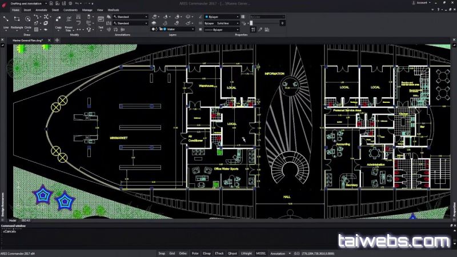Image resolution: width=457 pixels, height=257 pixels.
Task: Click the Account button
Action: [420, 3]
